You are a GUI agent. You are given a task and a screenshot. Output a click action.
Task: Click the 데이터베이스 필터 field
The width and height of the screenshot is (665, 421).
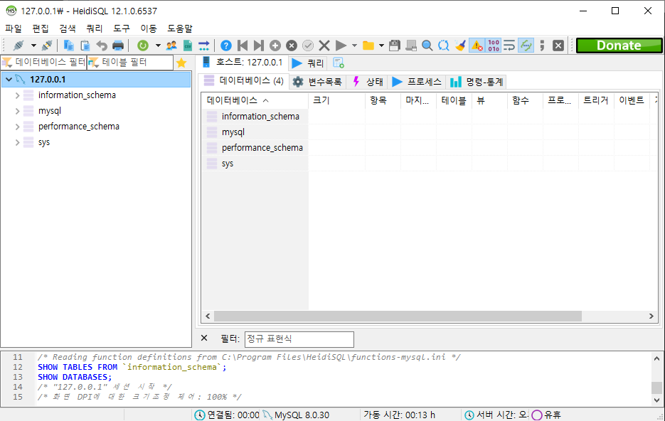click(43, 63)
